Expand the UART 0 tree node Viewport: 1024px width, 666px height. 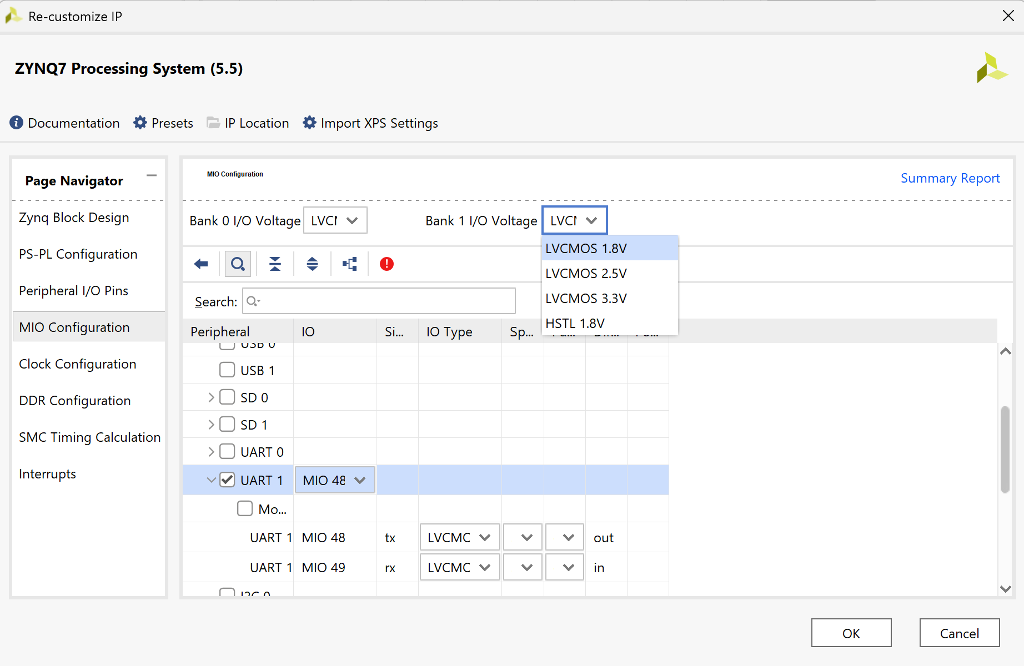(x=211, y=452)
